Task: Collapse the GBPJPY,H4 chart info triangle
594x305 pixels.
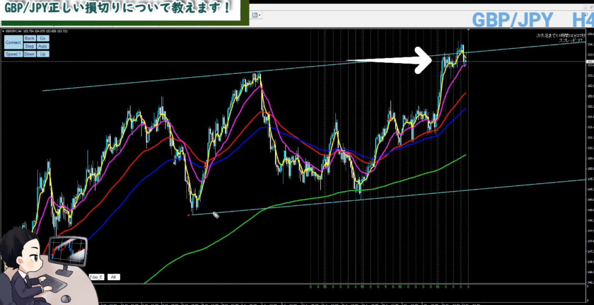Action: pyautogui.click(x=3, y=31)
